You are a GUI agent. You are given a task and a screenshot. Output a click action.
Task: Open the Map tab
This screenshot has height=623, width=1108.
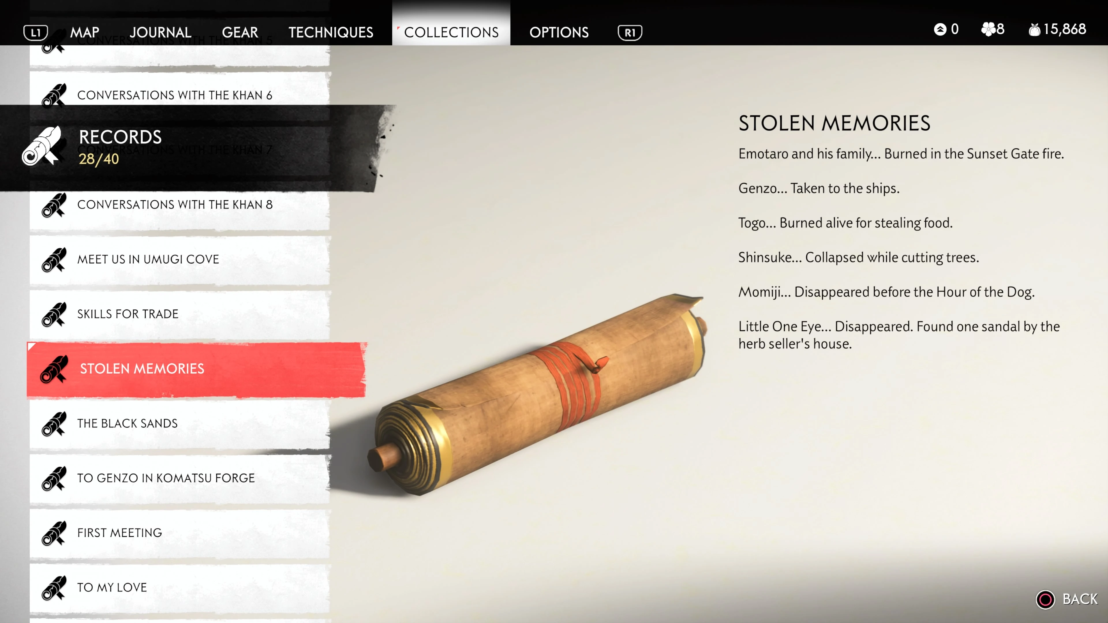point(85,32)
